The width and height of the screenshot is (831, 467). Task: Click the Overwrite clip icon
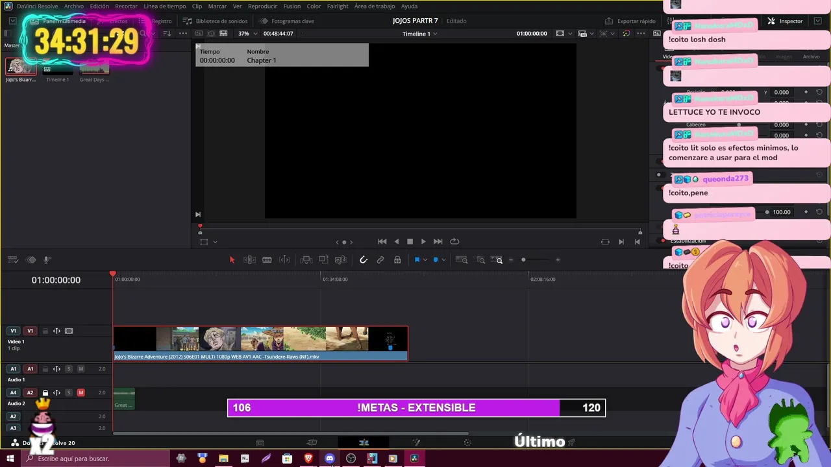click(x=323, y=260)
